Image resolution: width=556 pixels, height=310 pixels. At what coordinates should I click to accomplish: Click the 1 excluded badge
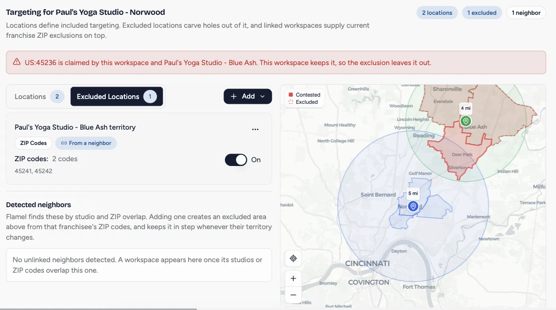481,13
